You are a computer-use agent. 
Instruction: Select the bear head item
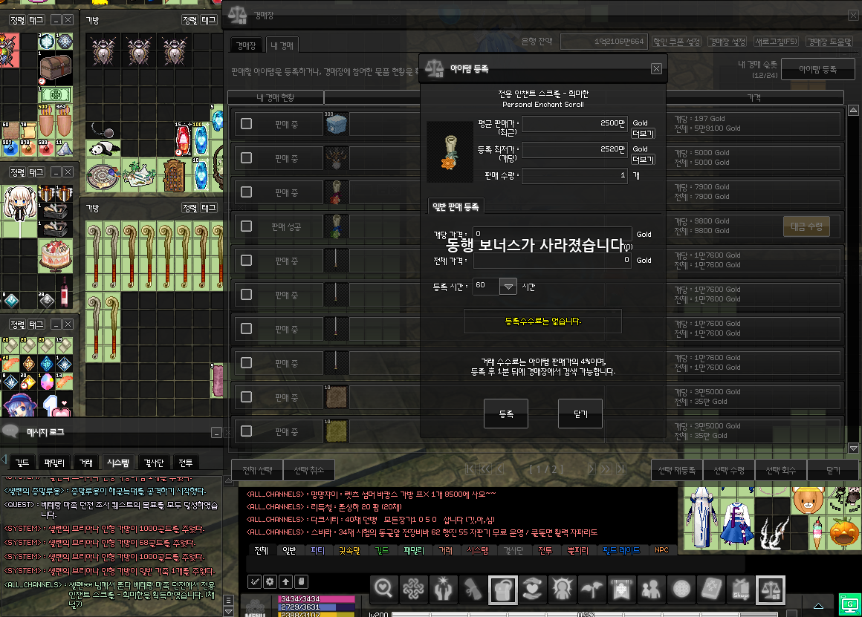pos(808,500)
